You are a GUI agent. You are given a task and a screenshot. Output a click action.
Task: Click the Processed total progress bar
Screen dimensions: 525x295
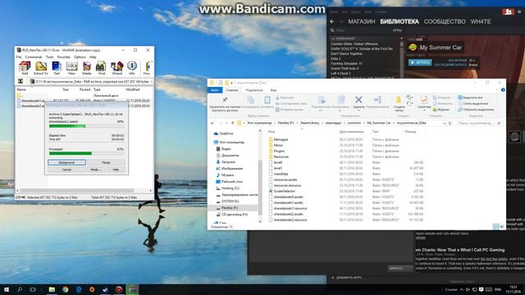tap(86, 153)
